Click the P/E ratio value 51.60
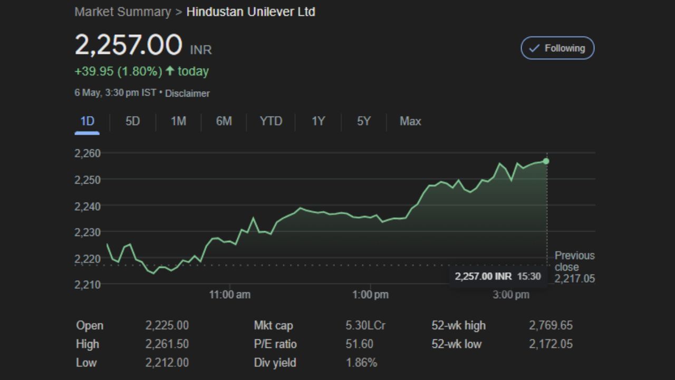 tap(359, 344)
